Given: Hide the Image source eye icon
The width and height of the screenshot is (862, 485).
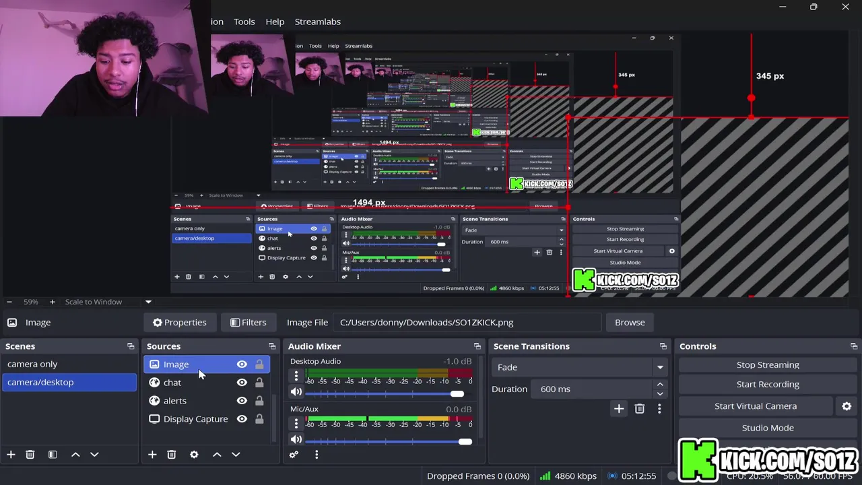Looking at the screenshot, I should coord(242,364).
